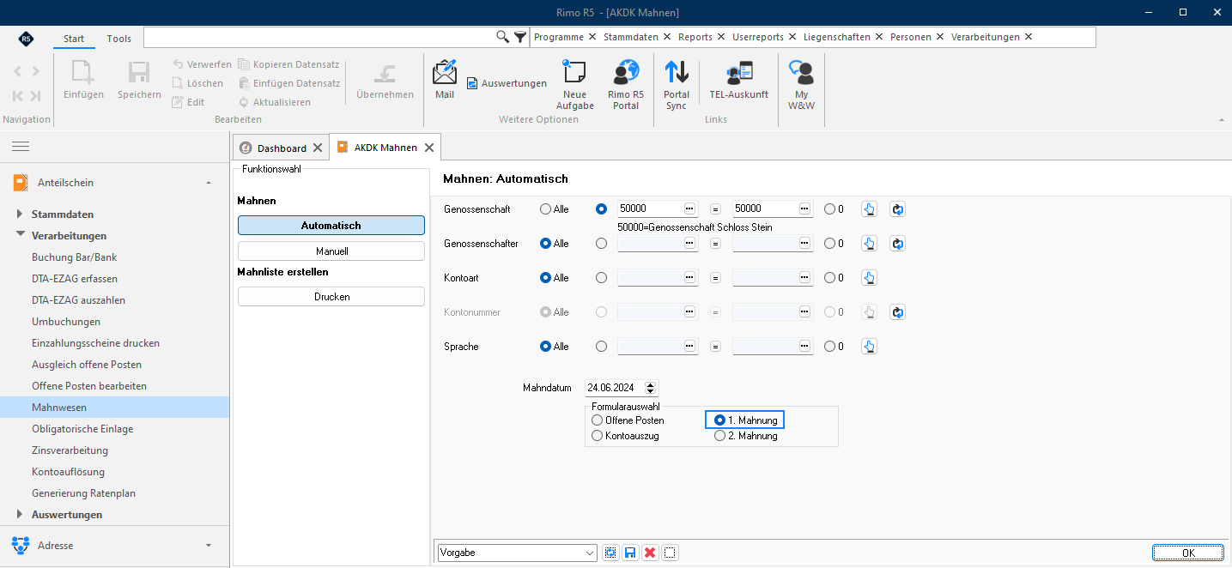Screen dimensions: 1232x568
Task: Adjust Mahndatum with the spinner arrows
Action: click(650, 388)
